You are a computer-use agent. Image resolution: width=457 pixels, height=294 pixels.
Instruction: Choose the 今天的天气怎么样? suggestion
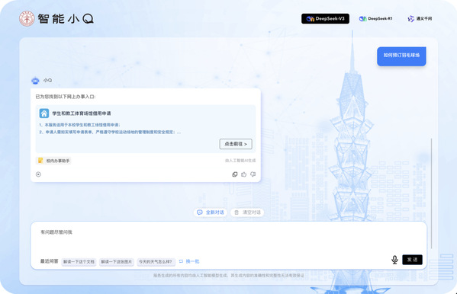tap(156, 262)
